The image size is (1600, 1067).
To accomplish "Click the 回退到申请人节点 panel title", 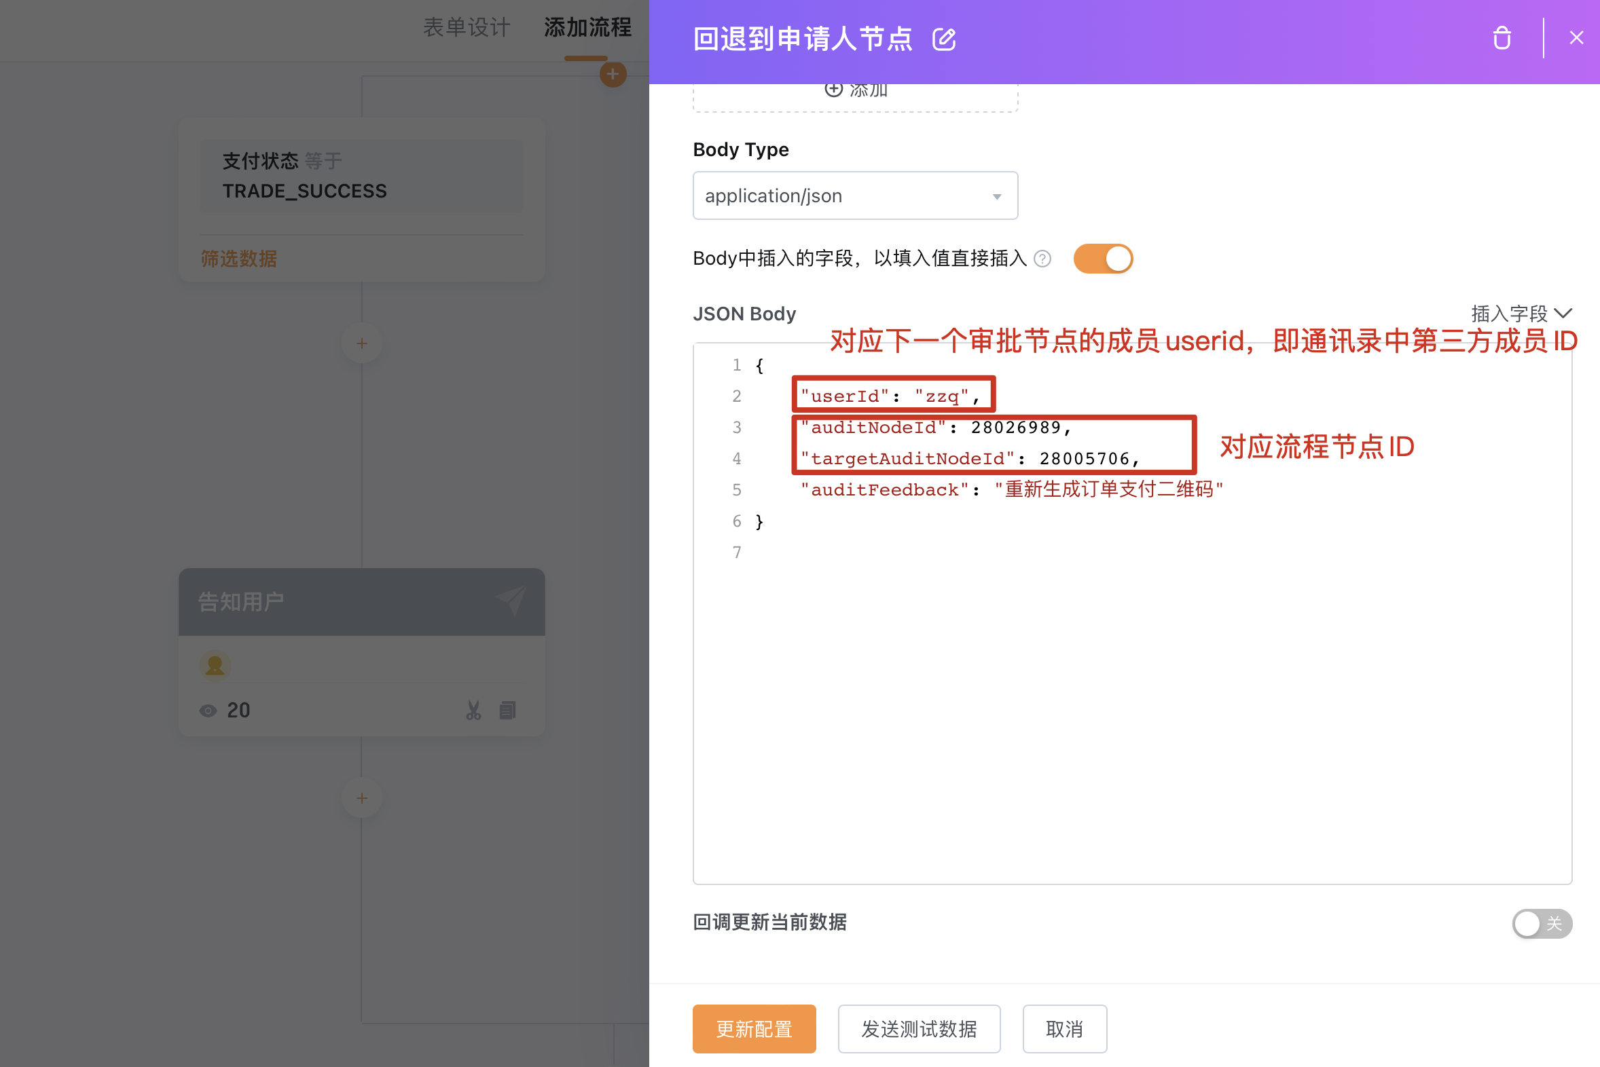I will (x=802, y=39).
